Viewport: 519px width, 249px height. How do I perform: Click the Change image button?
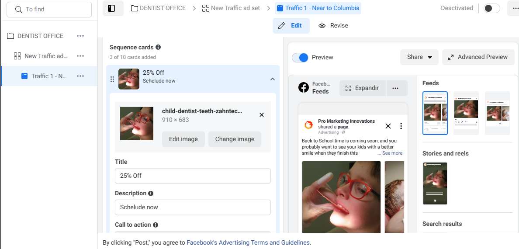pos(235,139)
